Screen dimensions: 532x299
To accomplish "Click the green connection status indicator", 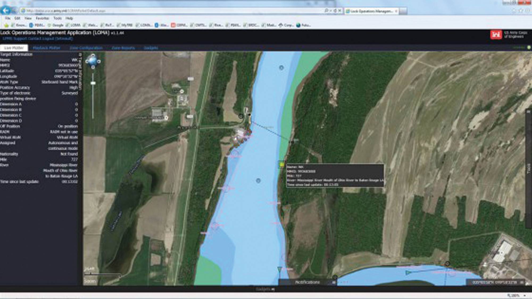I will pos(529,48).
